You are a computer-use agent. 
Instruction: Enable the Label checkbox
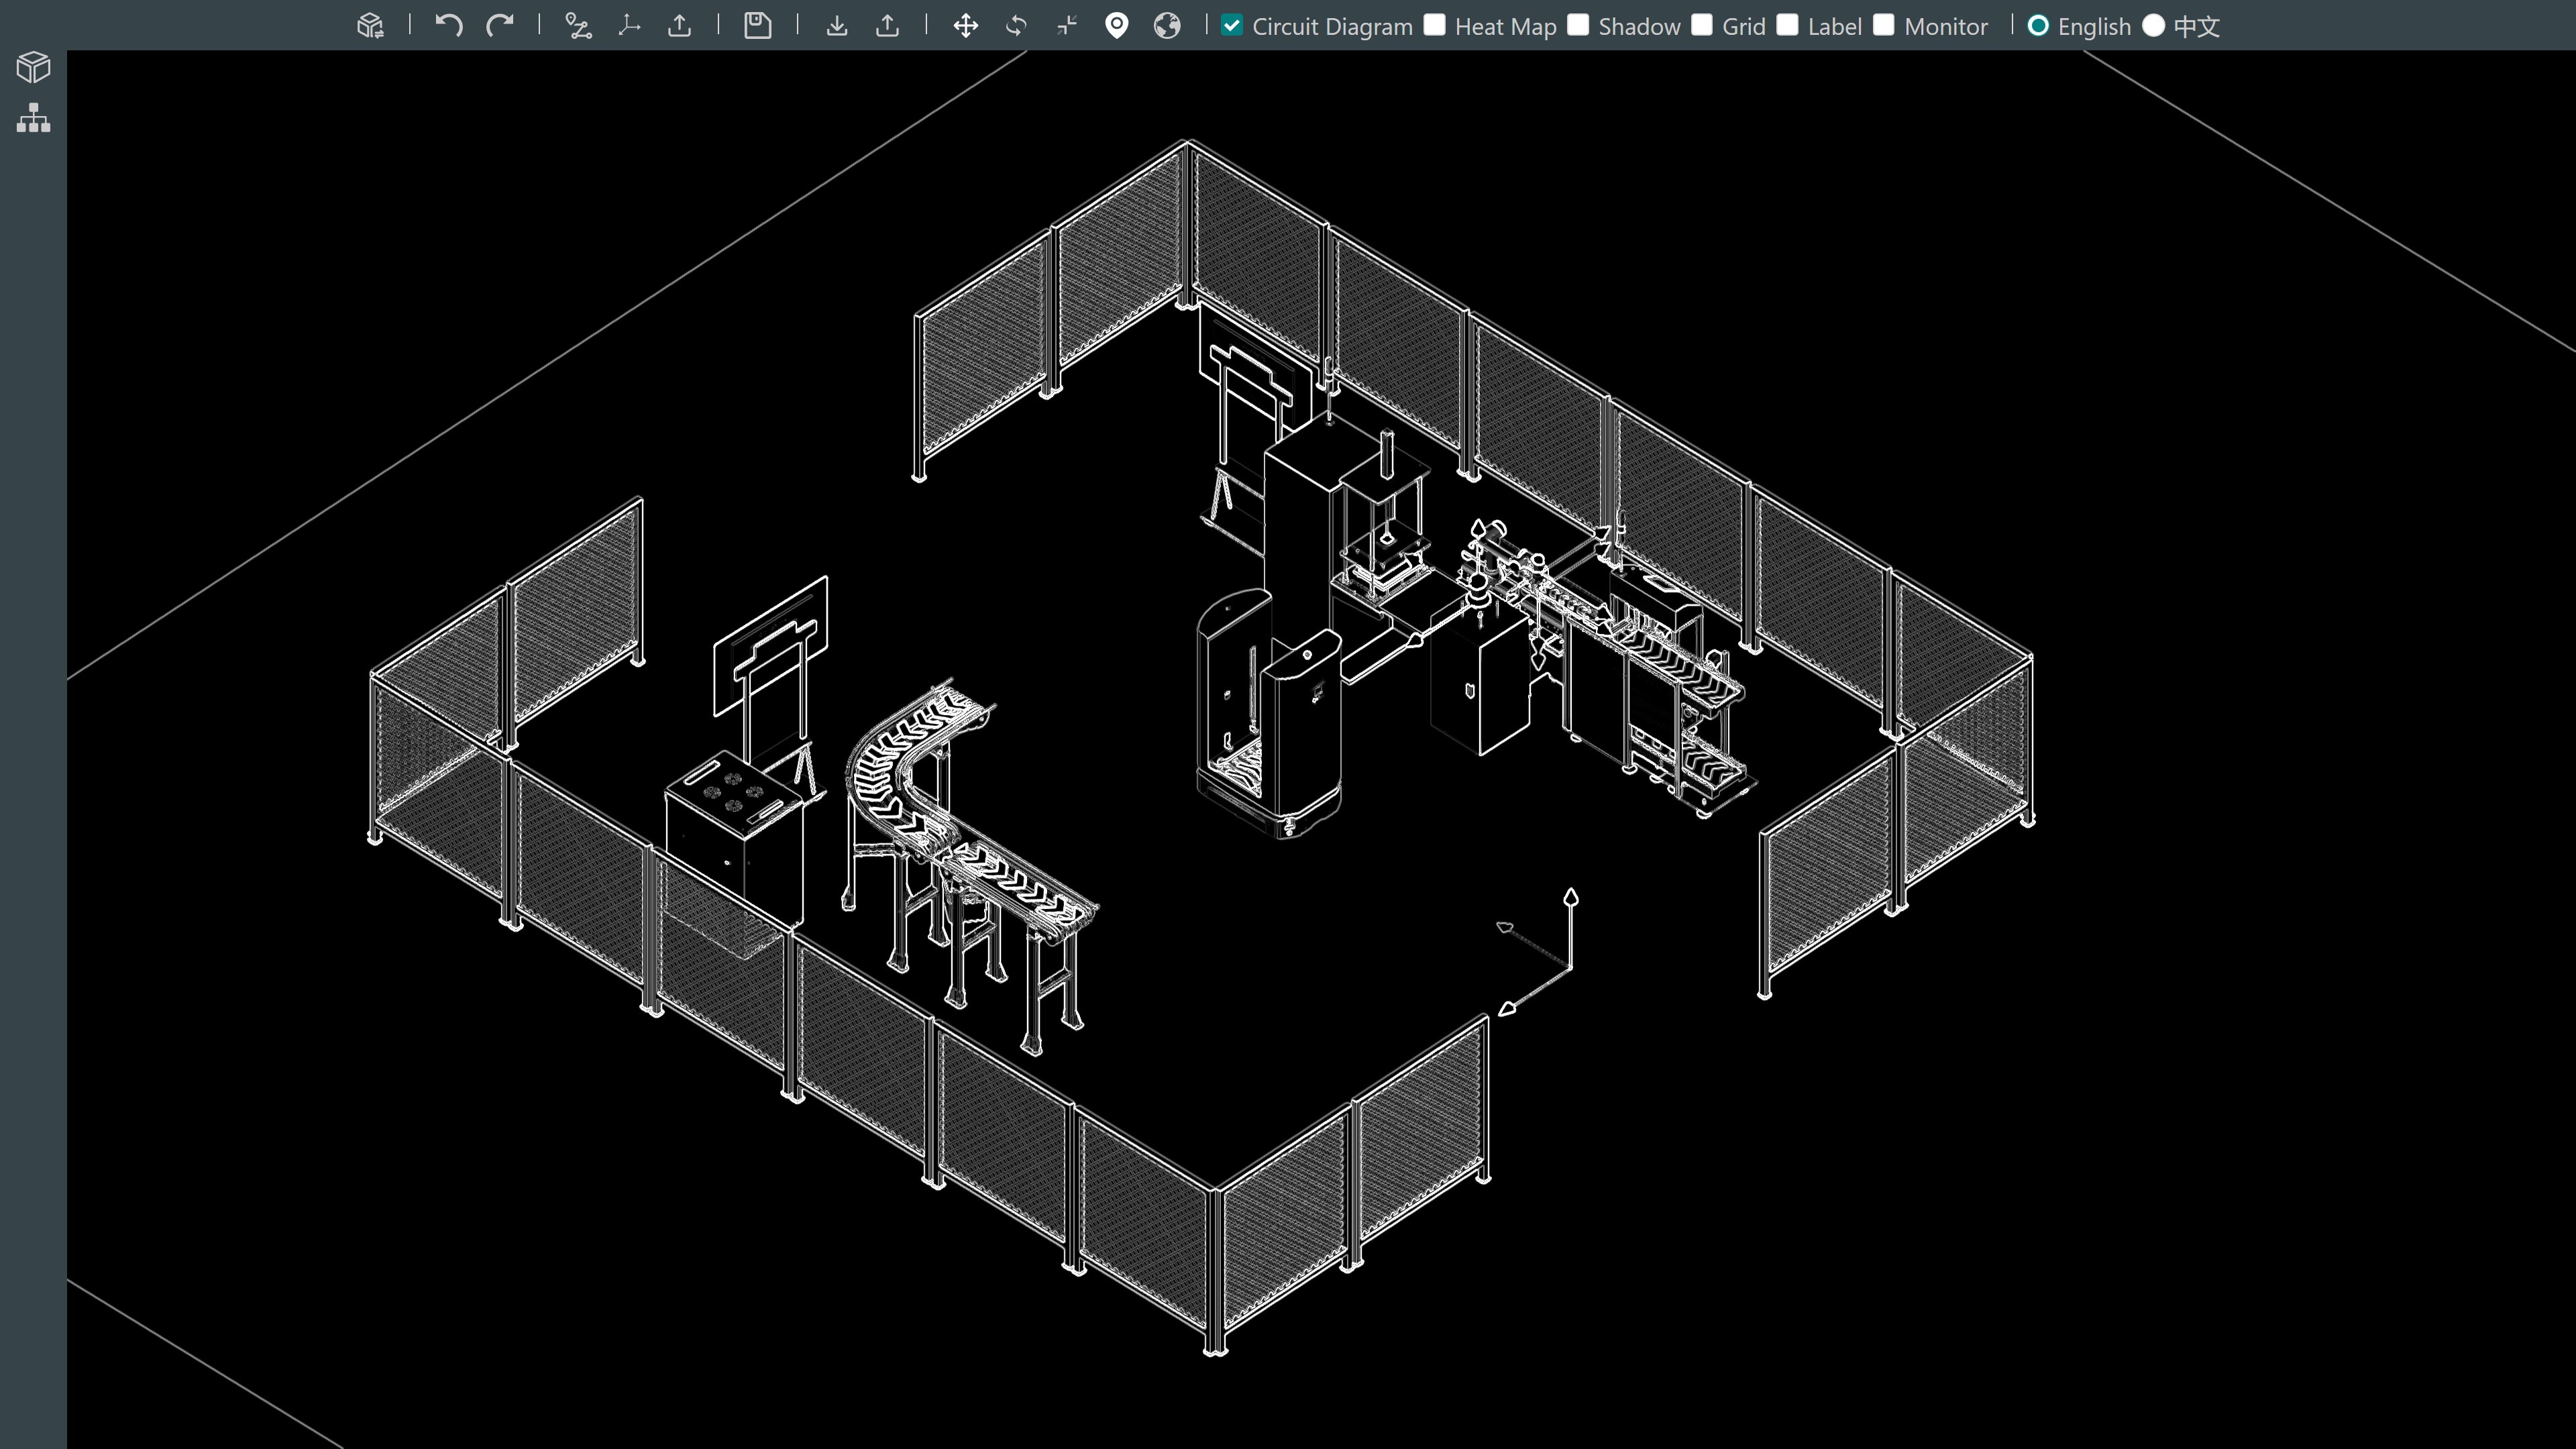1788,26
